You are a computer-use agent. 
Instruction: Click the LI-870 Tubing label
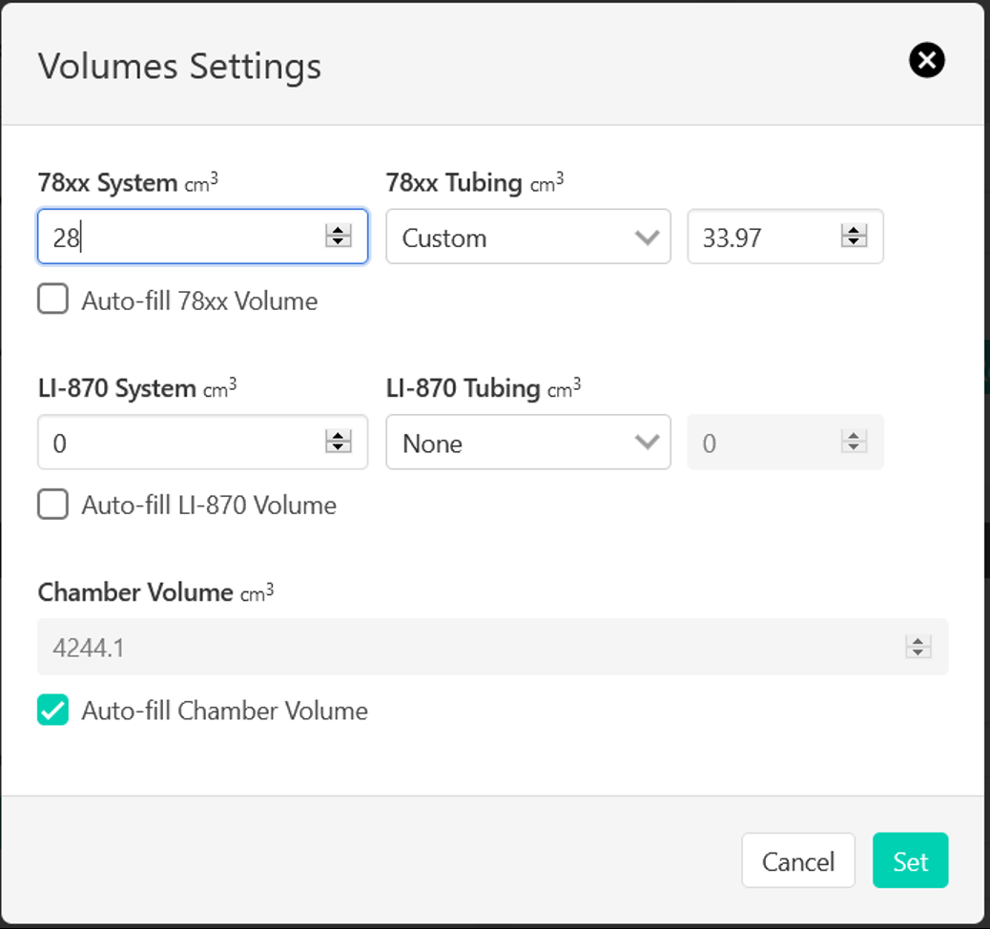[x=484, y=388]
